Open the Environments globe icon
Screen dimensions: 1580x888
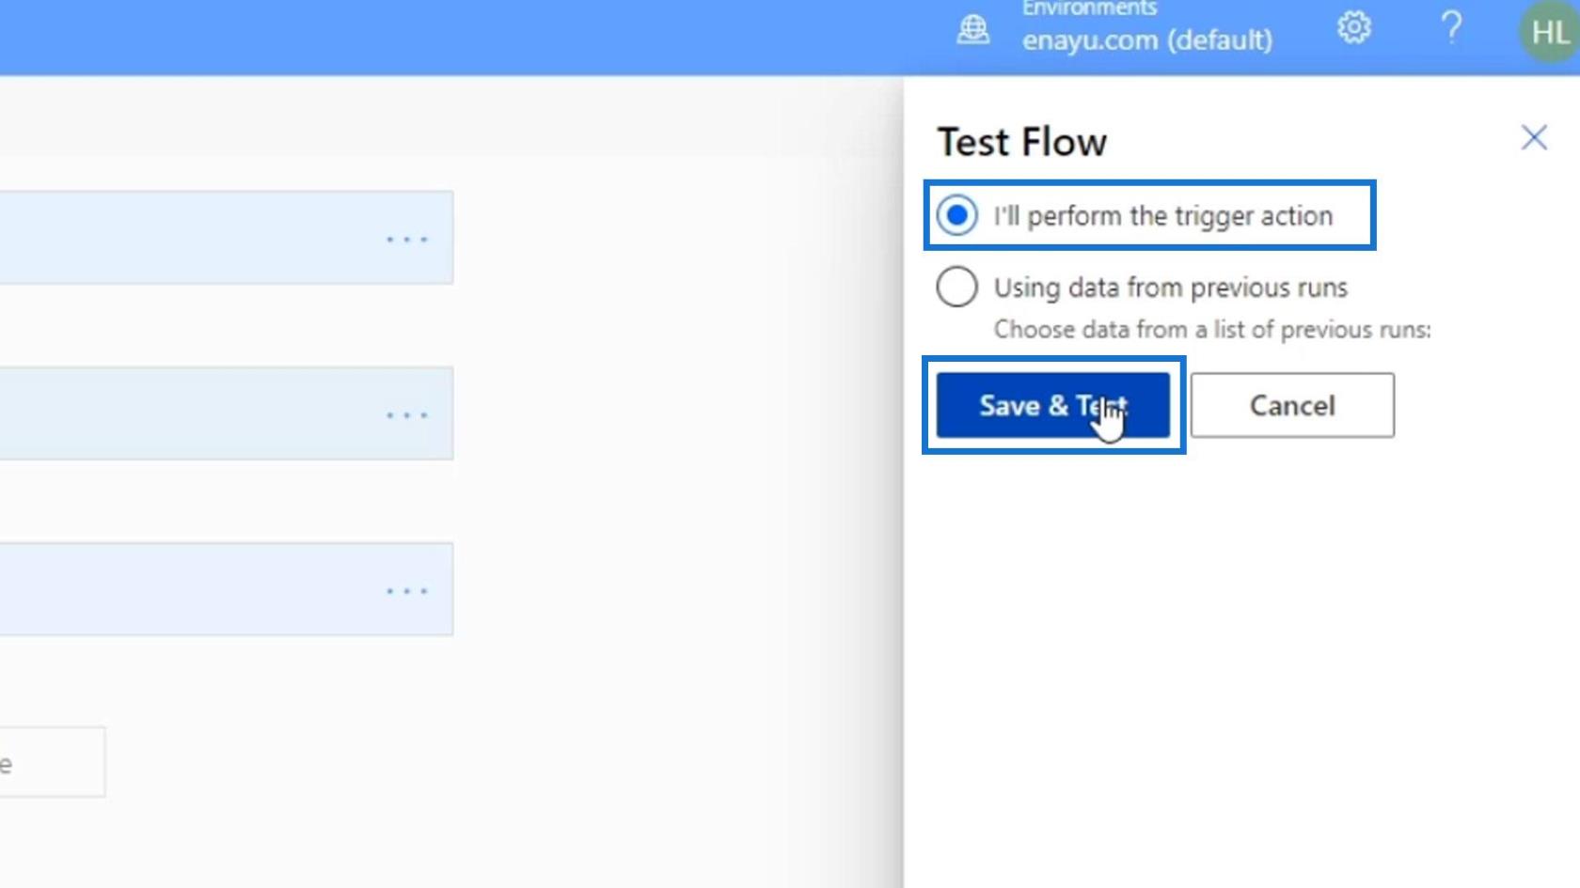972,29
